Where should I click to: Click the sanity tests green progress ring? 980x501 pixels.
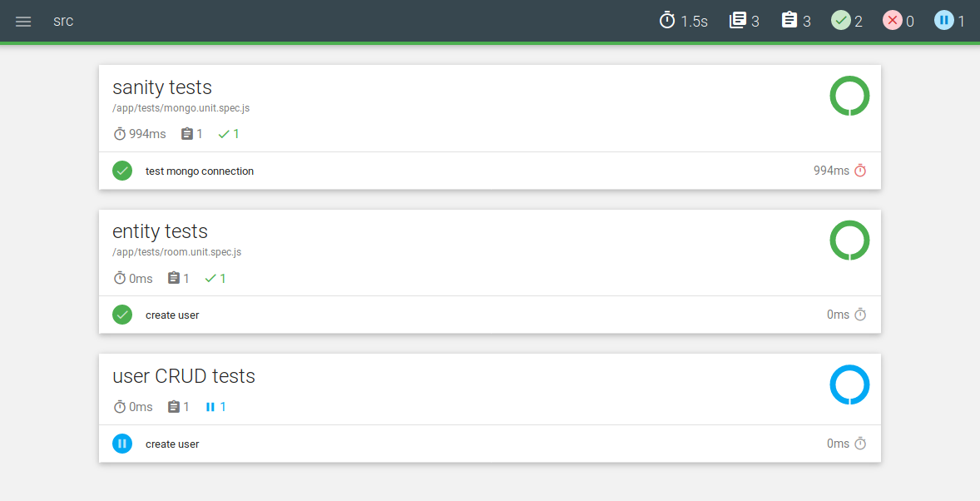(x=849, y=96)
